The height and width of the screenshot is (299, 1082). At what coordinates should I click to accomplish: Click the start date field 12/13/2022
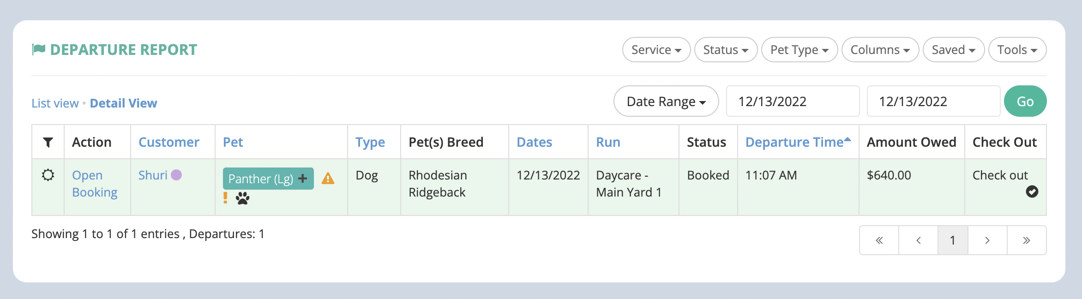point(793,101)
